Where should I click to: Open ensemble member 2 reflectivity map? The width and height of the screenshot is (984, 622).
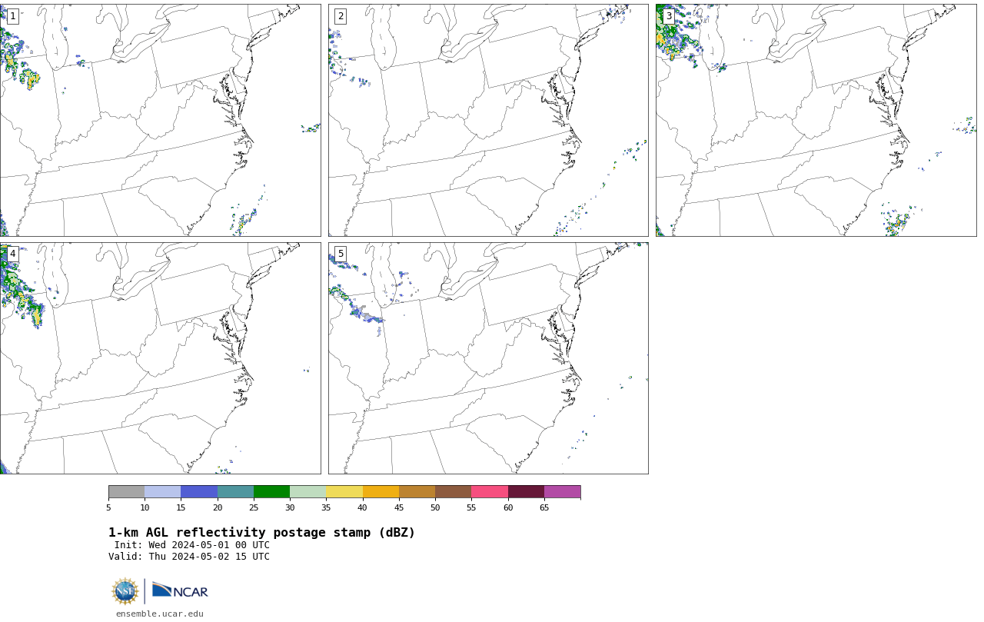[x=488, y=120]
